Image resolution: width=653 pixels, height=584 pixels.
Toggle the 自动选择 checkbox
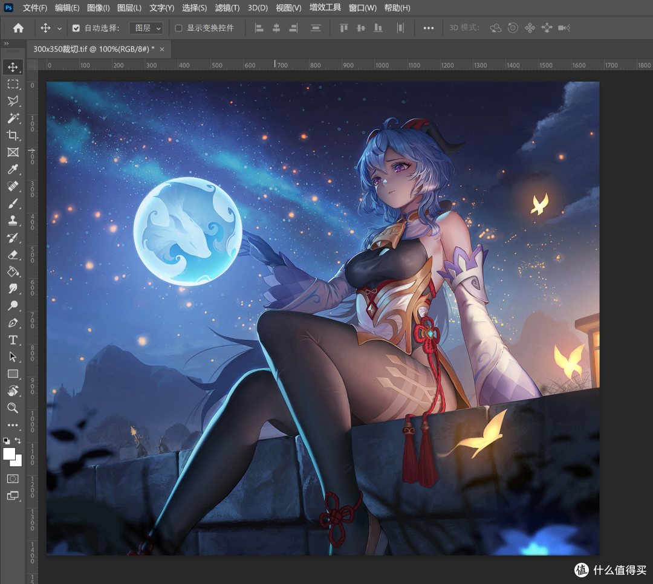(76, 28)
